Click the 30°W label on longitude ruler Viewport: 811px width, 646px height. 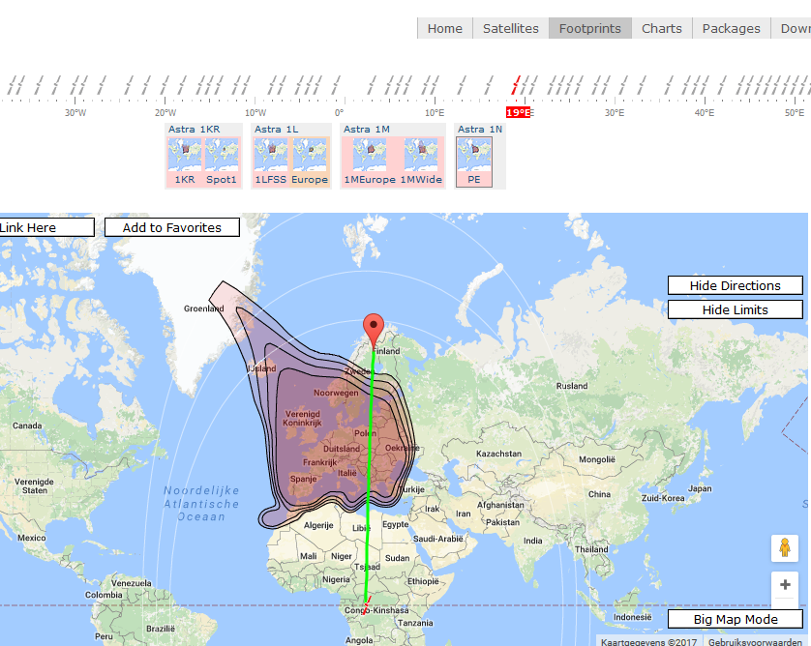coord(75,112)
